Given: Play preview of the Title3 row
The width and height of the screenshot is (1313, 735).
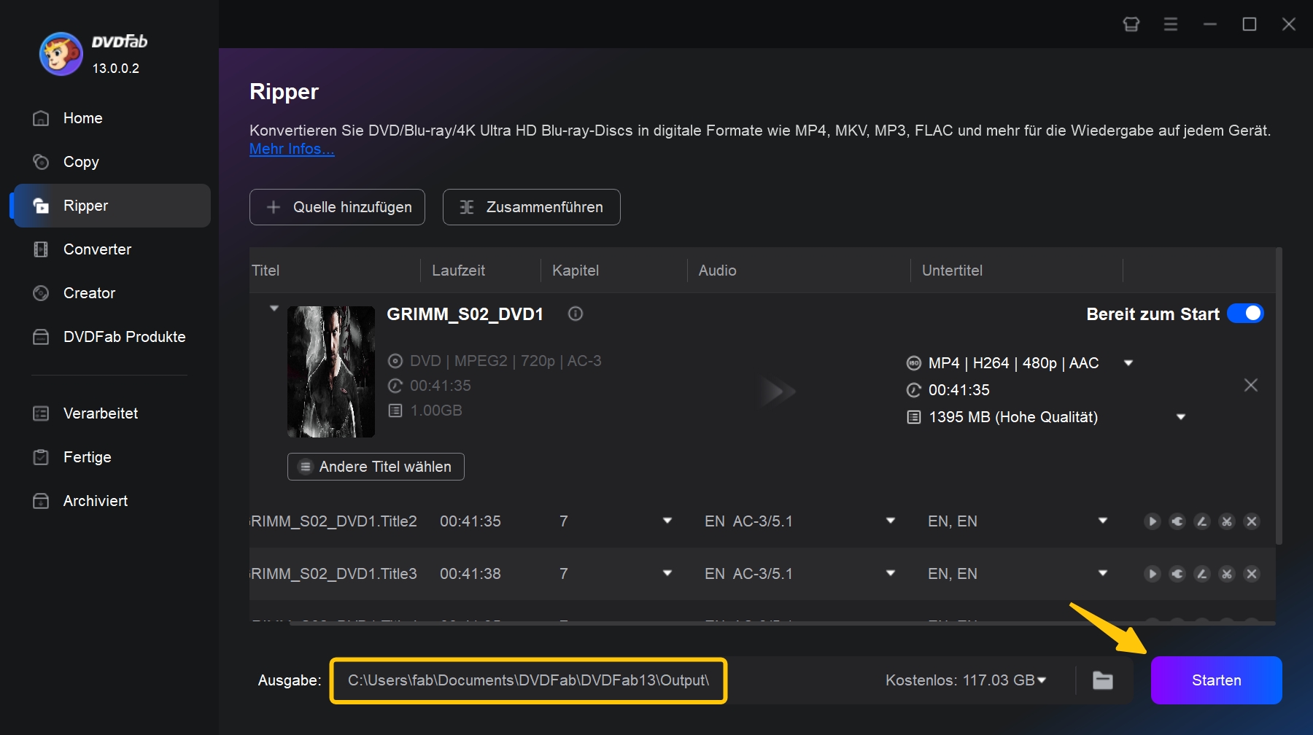Looking at the screenshot, I should (x=1153, y=574).
